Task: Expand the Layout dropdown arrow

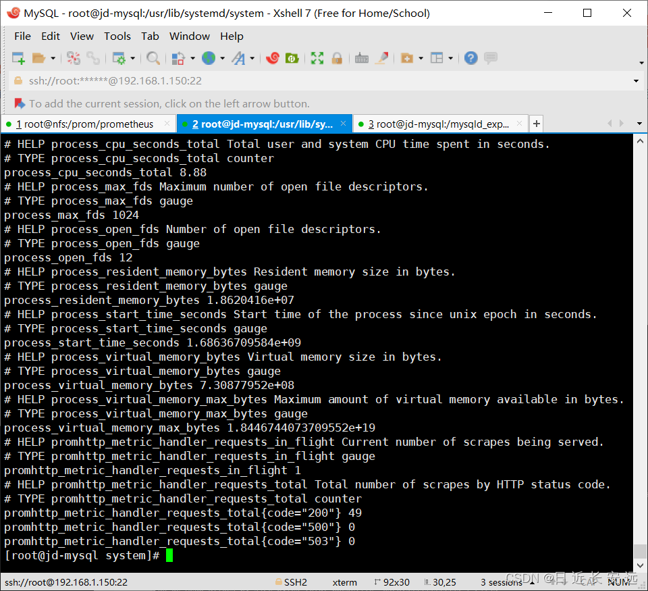Action: pyautogui.click(x=450, y=58)
